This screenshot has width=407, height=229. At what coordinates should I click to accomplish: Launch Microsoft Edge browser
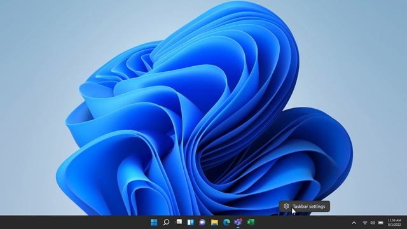226,222
